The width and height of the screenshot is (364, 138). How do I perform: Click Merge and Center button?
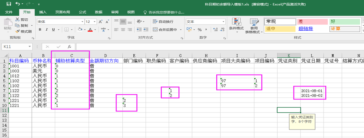[165, 30]
